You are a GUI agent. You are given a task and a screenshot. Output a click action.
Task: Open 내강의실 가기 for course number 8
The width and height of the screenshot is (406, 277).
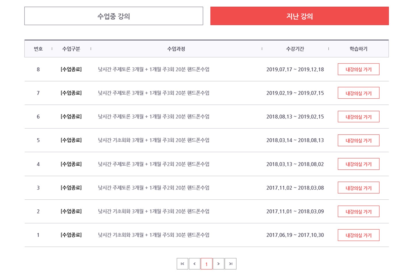[x=358, y=69]
